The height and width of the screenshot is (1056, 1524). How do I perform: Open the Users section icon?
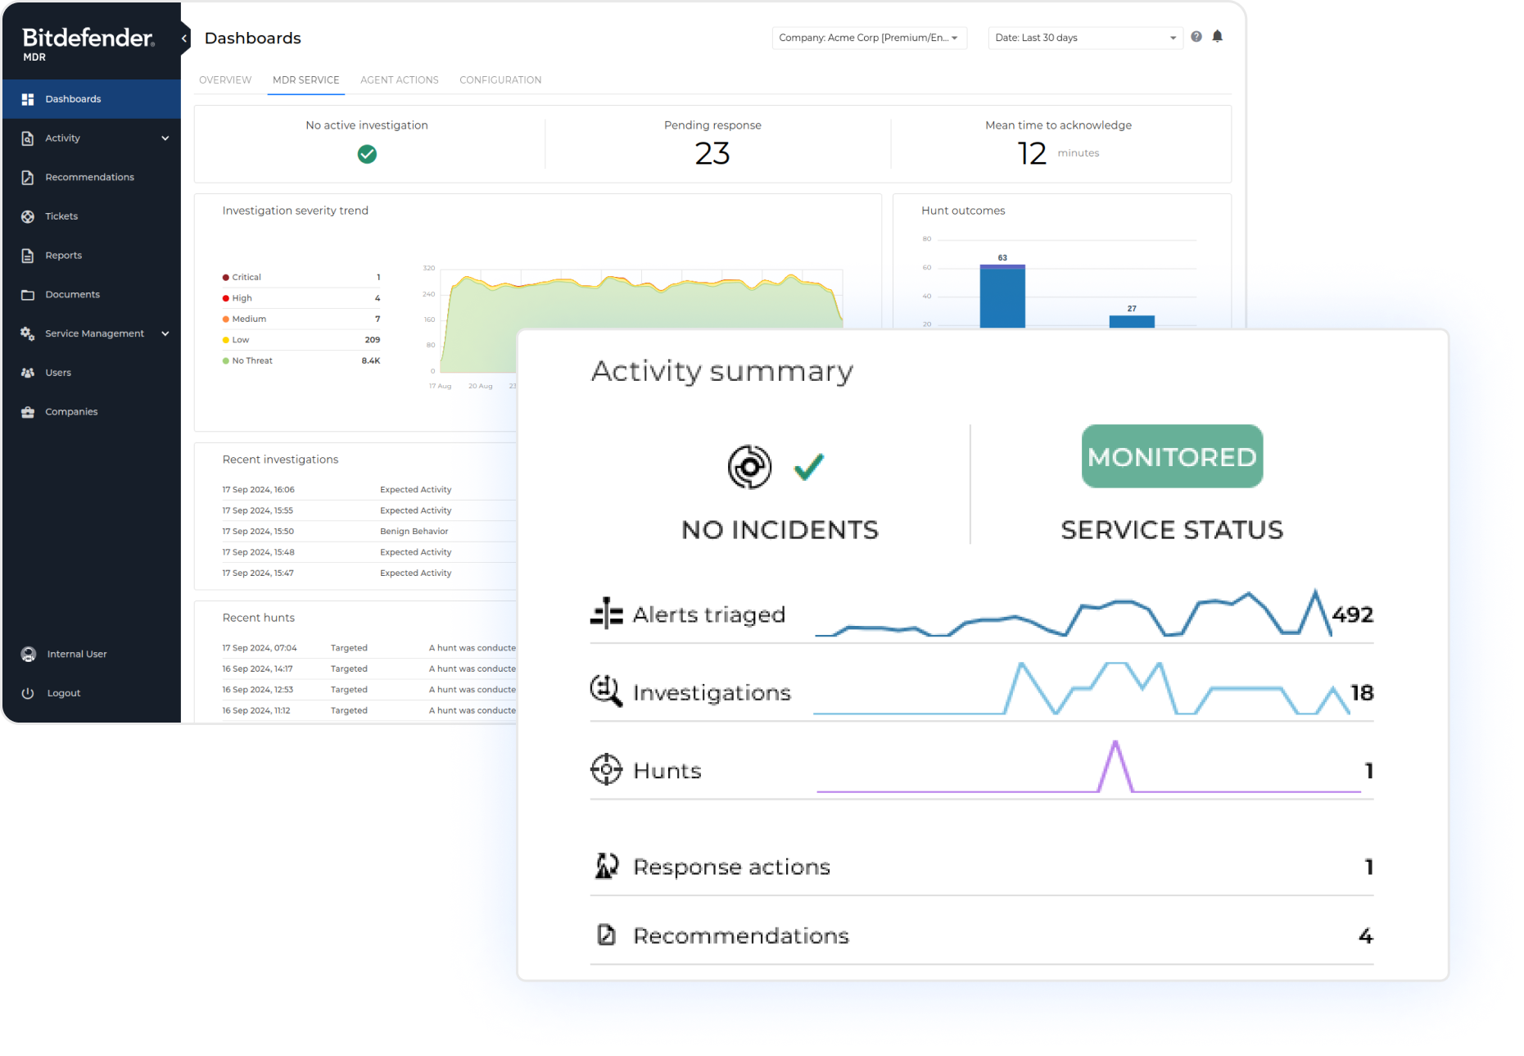(28, 372)
